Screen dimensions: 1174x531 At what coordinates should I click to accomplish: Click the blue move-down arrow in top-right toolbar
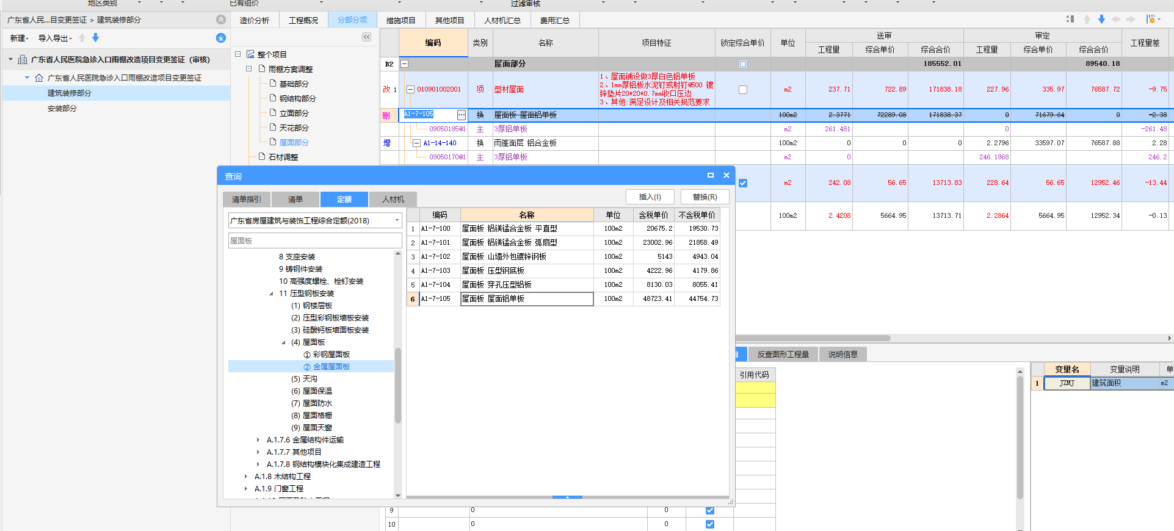pos(1101,20)
